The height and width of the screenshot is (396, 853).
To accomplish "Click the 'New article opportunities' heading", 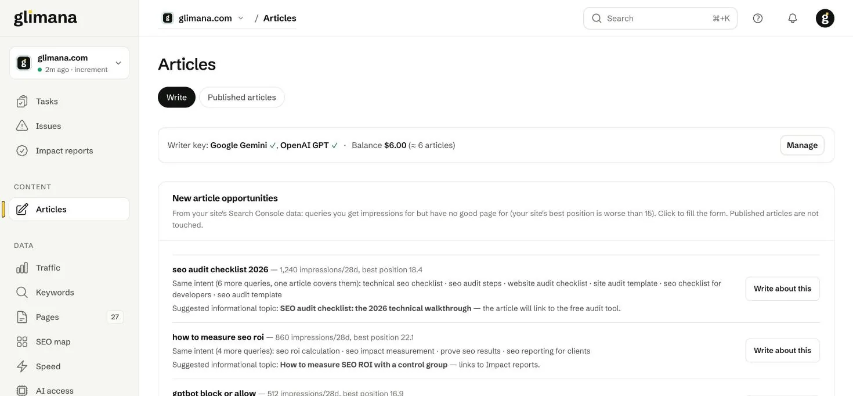I will [x=225, y=198].
